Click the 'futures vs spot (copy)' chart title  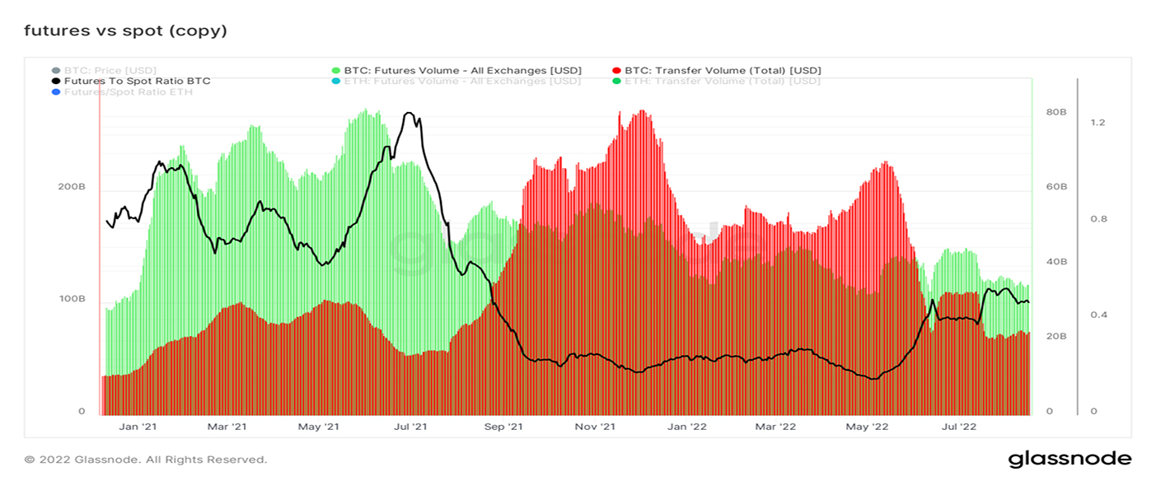(x=125, y=30)
